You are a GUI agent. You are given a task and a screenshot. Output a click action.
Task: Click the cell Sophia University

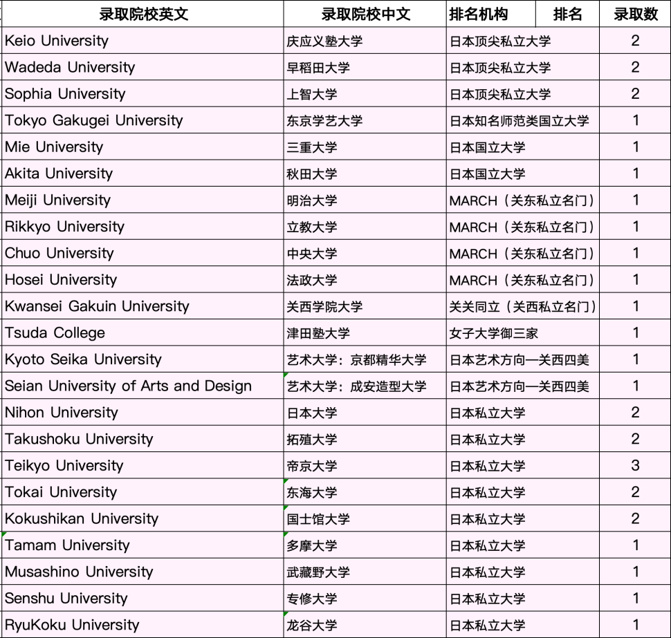pyautogui.click(x=143, y=93)
